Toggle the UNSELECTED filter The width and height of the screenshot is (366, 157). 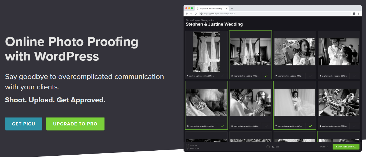tap(193, 148)
